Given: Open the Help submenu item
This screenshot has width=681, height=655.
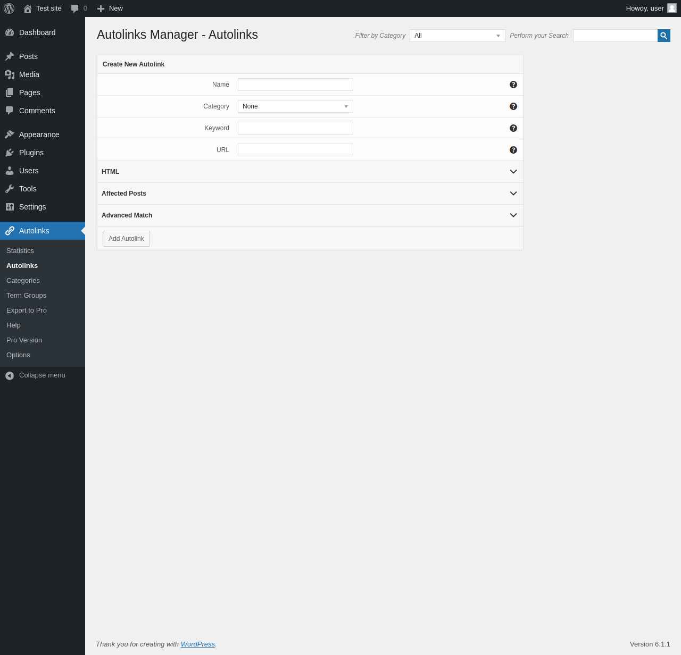Looking at the screenshot, I should (43, 325).
